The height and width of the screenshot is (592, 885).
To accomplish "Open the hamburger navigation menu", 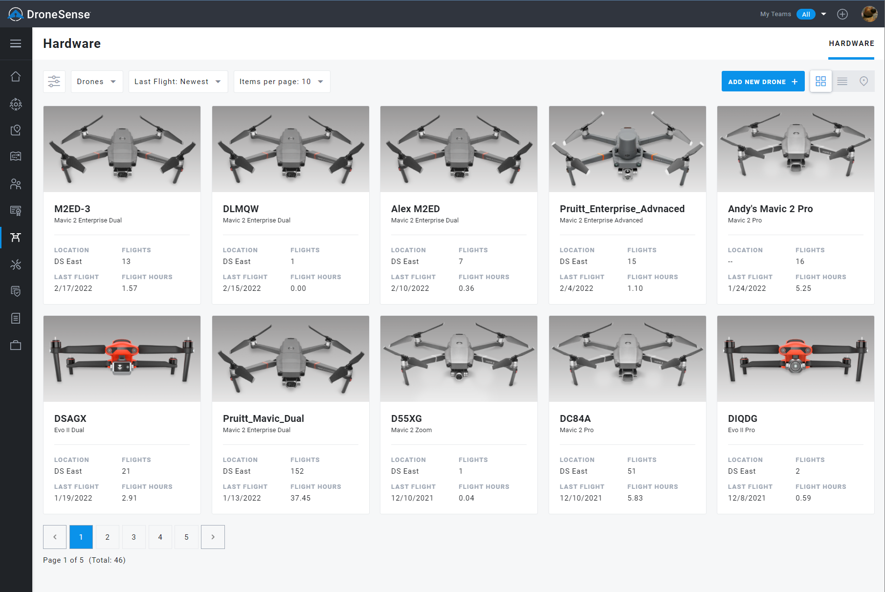I will pyautogui.click(x=16, y=44).
